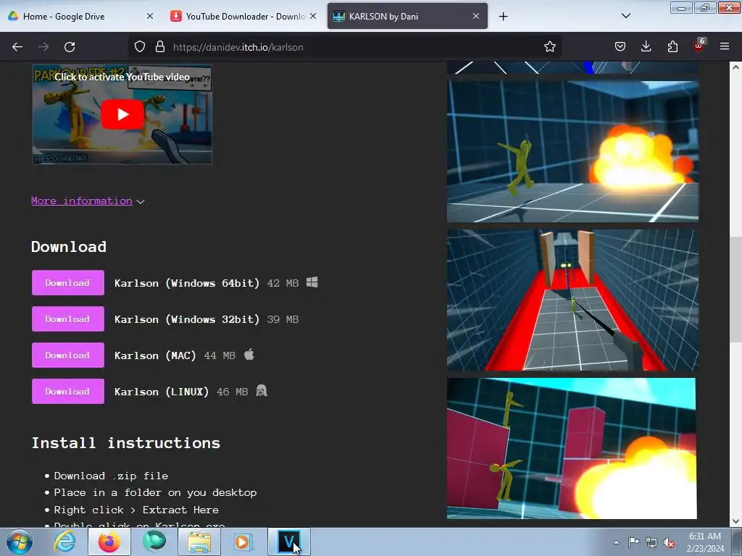Show hidden system tray icons
The height and width of the screenshot is (556, 742).
point(616,542)
